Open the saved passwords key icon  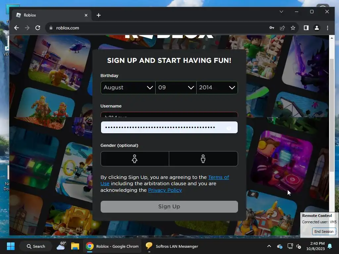click(x=272, y=28)
